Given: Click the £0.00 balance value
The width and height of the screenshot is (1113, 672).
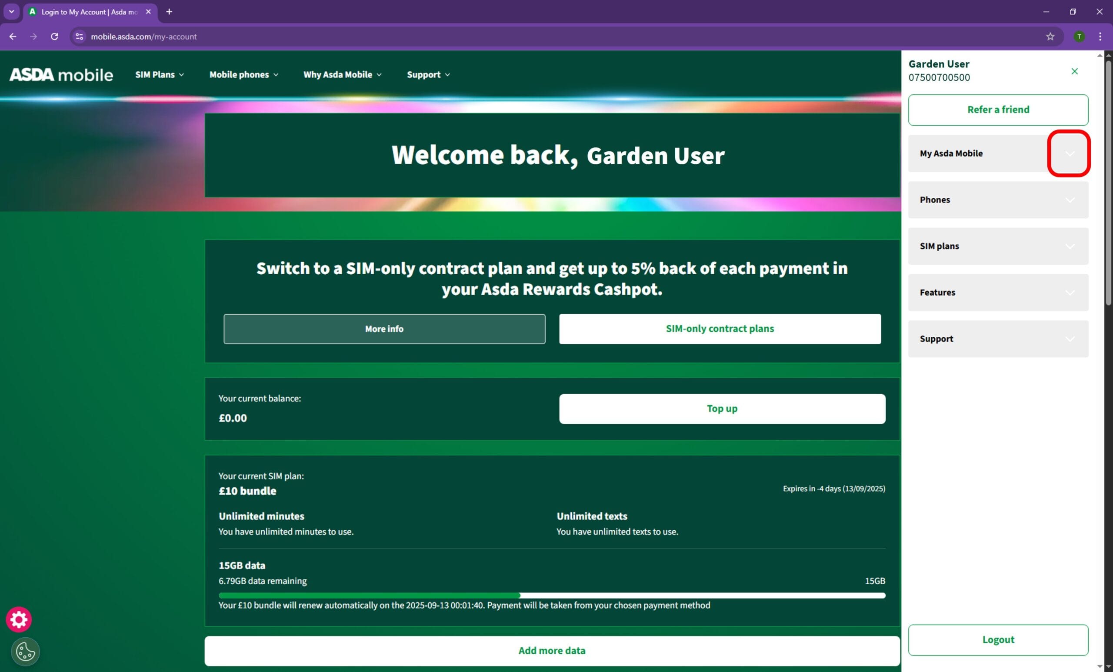Looking at the screenshot, I should 233,418.
